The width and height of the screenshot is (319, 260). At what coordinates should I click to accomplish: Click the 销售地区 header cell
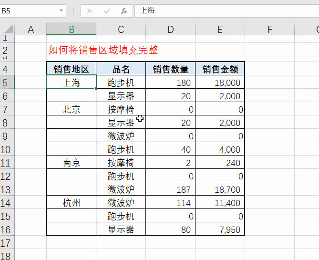[71, 69]
